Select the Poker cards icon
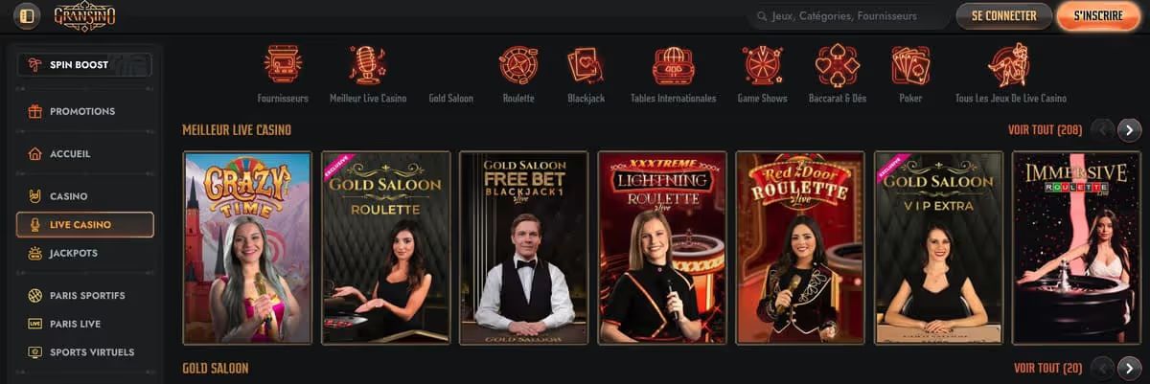Screen dimensions: 1150x384 coord(910,65)
